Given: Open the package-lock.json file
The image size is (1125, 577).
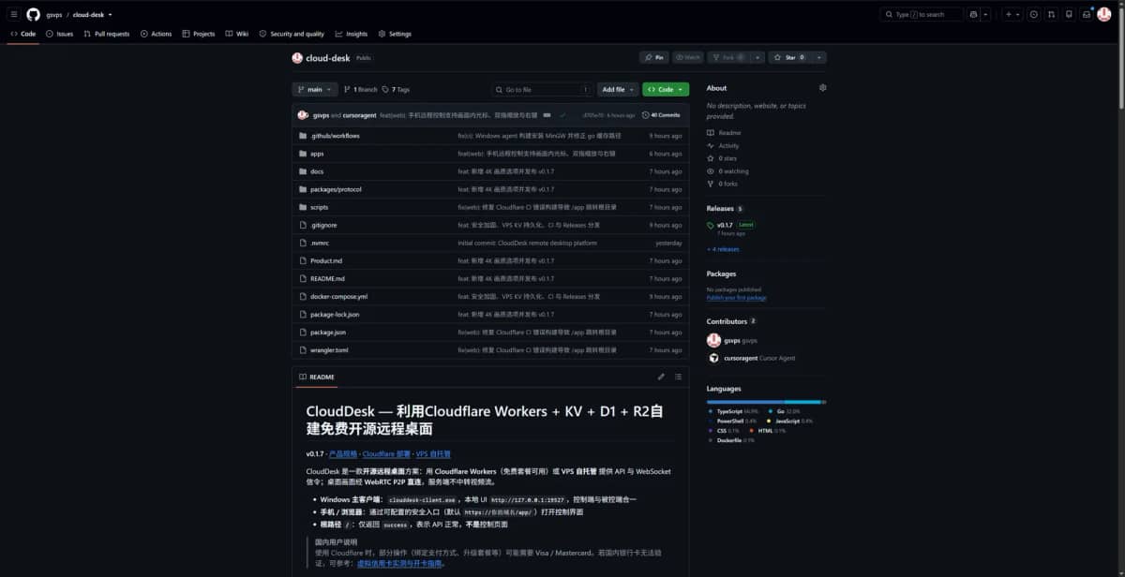Looking at the screenshot, I should pos(335,314).
